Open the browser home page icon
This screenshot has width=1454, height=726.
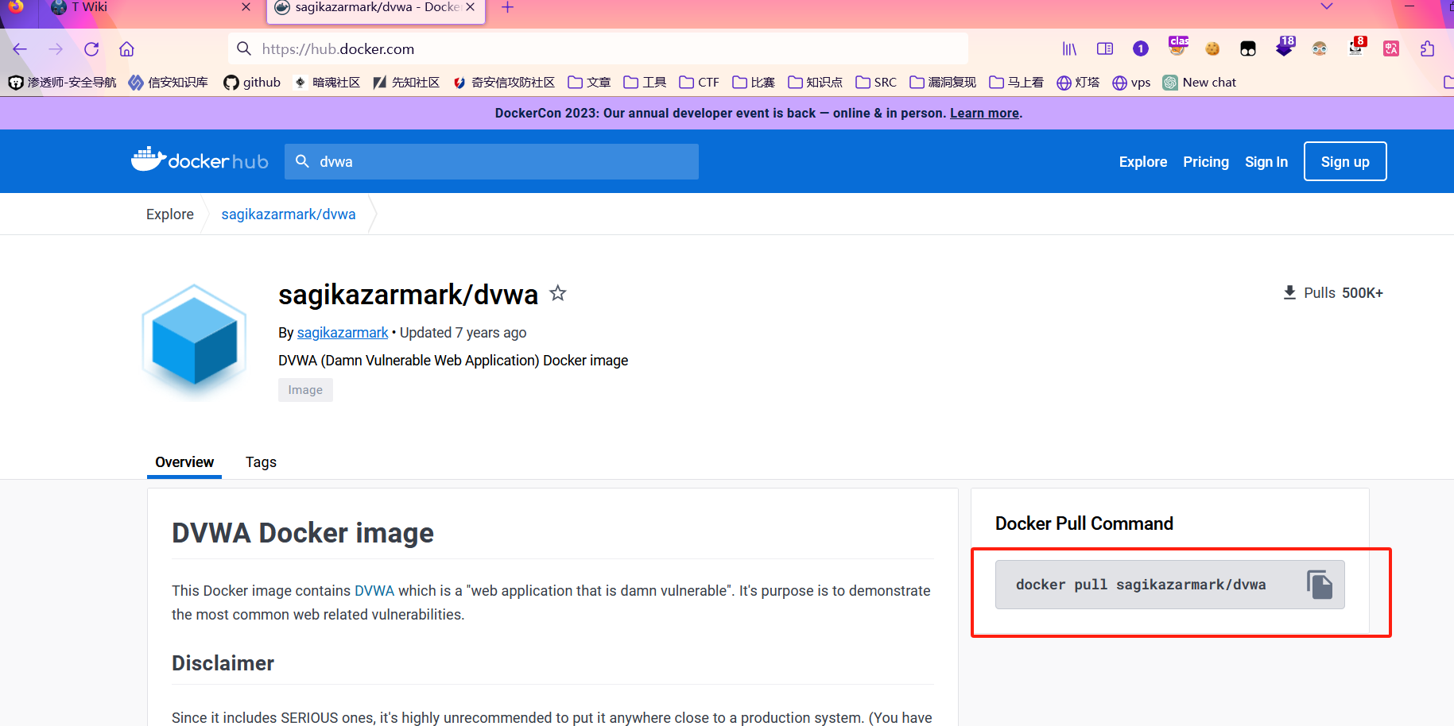(126, 49)
